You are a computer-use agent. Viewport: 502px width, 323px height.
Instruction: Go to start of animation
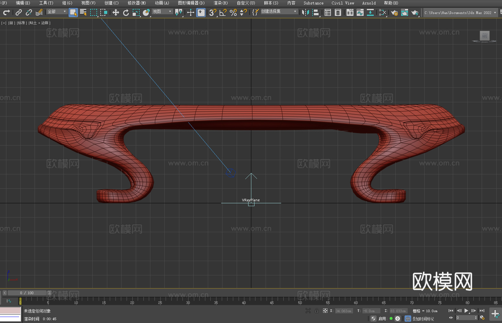(x=451, y=311)
